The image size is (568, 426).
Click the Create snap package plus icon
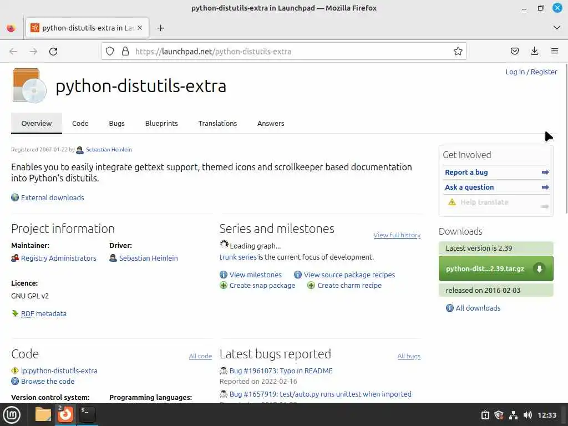[224, 285]
